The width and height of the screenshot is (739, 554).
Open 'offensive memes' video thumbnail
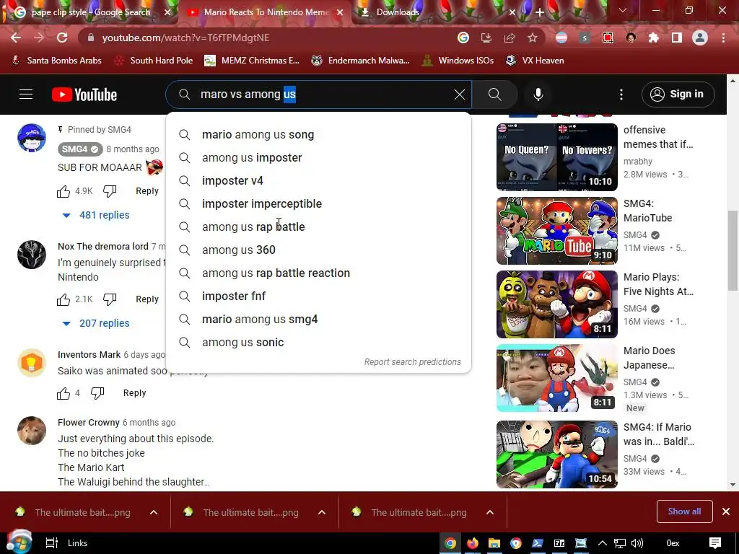(556, 157)
